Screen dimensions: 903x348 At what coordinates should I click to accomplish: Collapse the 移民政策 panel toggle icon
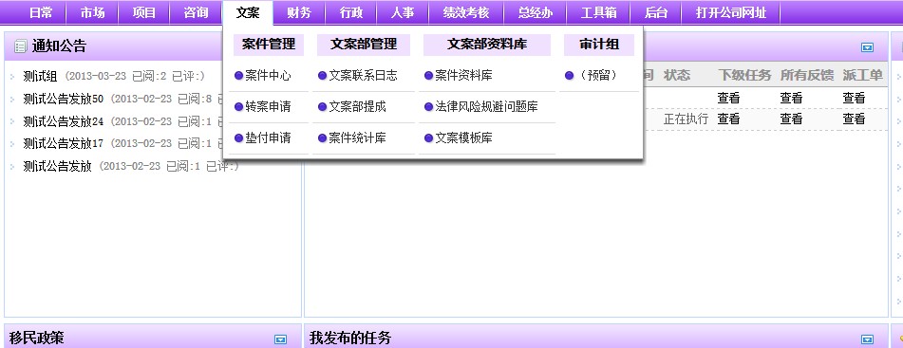[280, 339]
